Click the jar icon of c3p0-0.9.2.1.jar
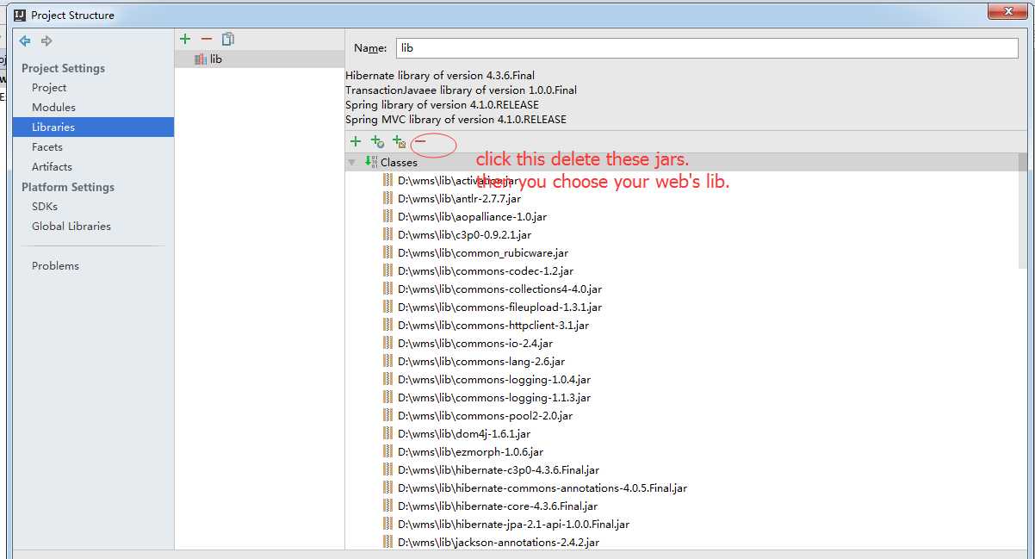The image size is (1035, 559). coord(387,234)
